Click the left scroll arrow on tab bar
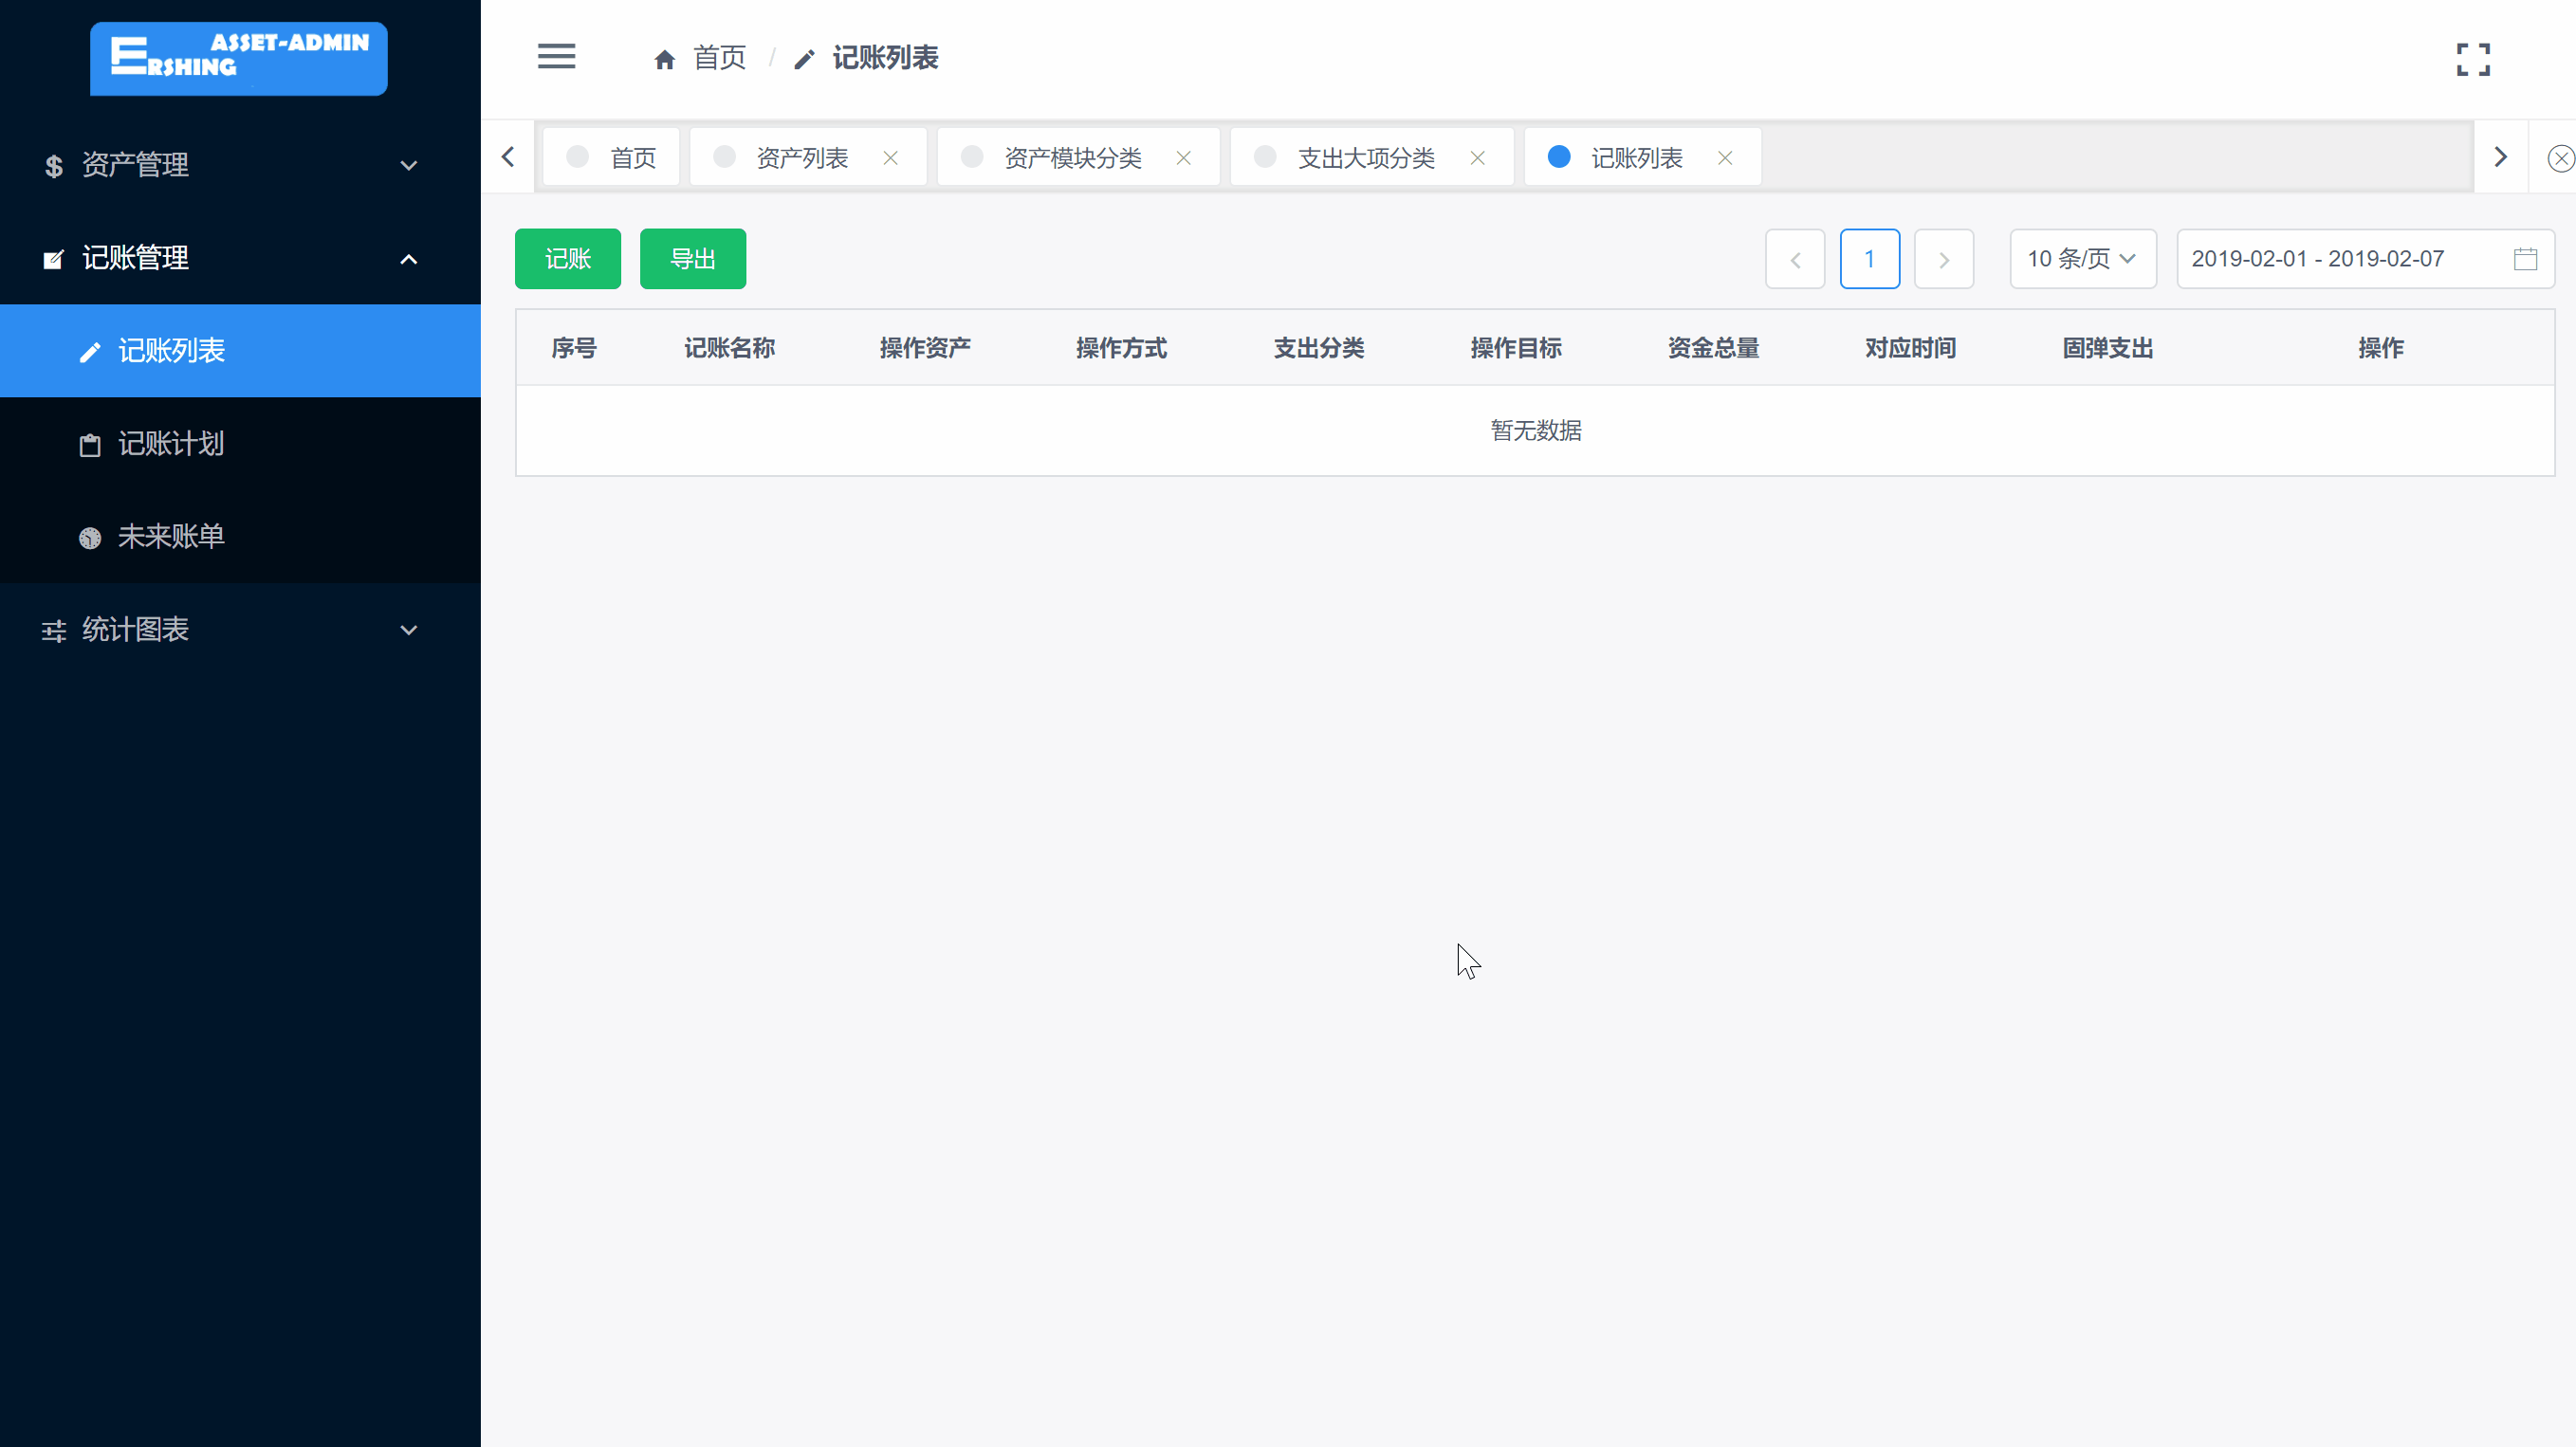This screenshot has height=1447, width=2576. coord(508,156)
